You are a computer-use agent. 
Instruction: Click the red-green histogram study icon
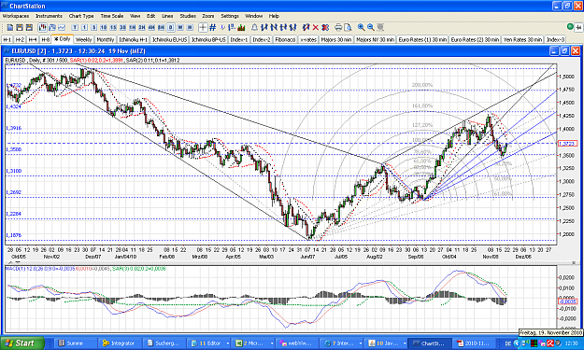point(241,27)
